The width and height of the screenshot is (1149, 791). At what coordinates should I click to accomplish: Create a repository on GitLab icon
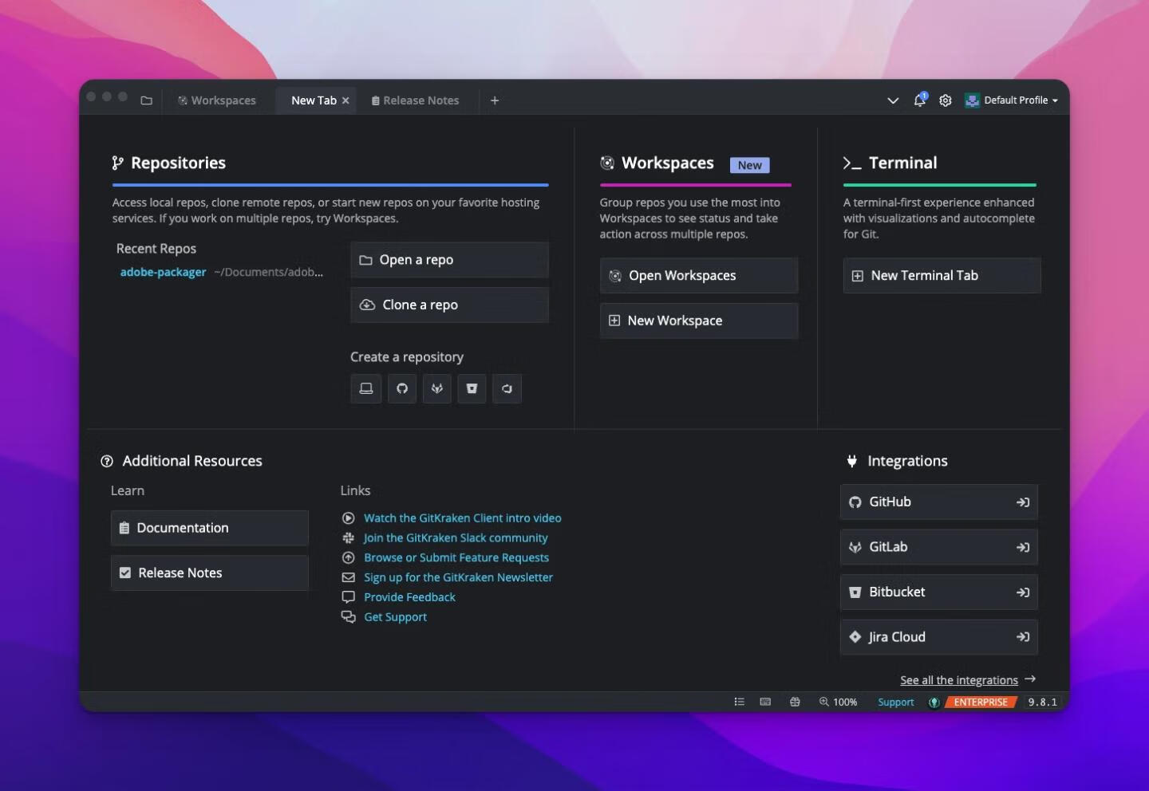coord(436,388)
